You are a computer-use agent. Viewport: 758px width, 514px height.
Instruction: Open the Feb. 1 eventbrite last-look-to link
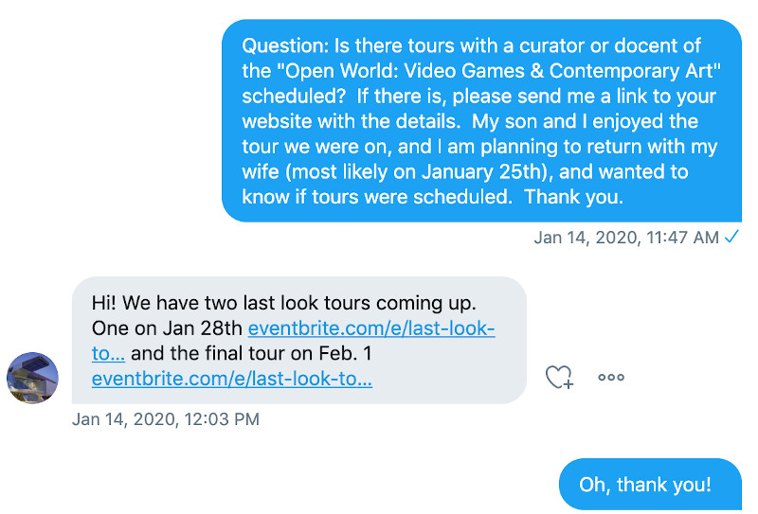[x=232, y=379]
